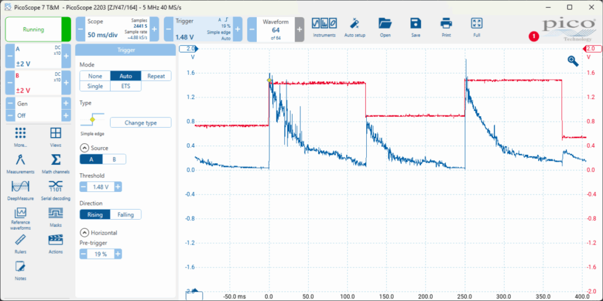Switch trigger source to B
The height and width of the screenshot is (301, 603).
pyautogui.click(x=114, y=159)
